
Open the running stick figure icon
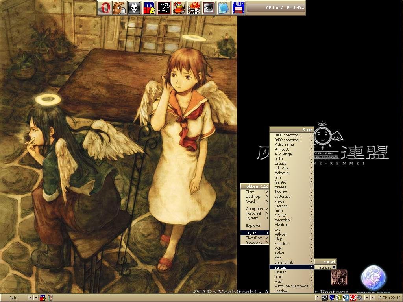point(164,8)
